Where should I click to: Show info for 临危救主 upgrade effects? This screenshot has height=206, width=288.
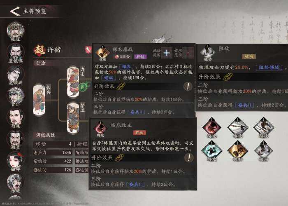[x=188, y=158]
